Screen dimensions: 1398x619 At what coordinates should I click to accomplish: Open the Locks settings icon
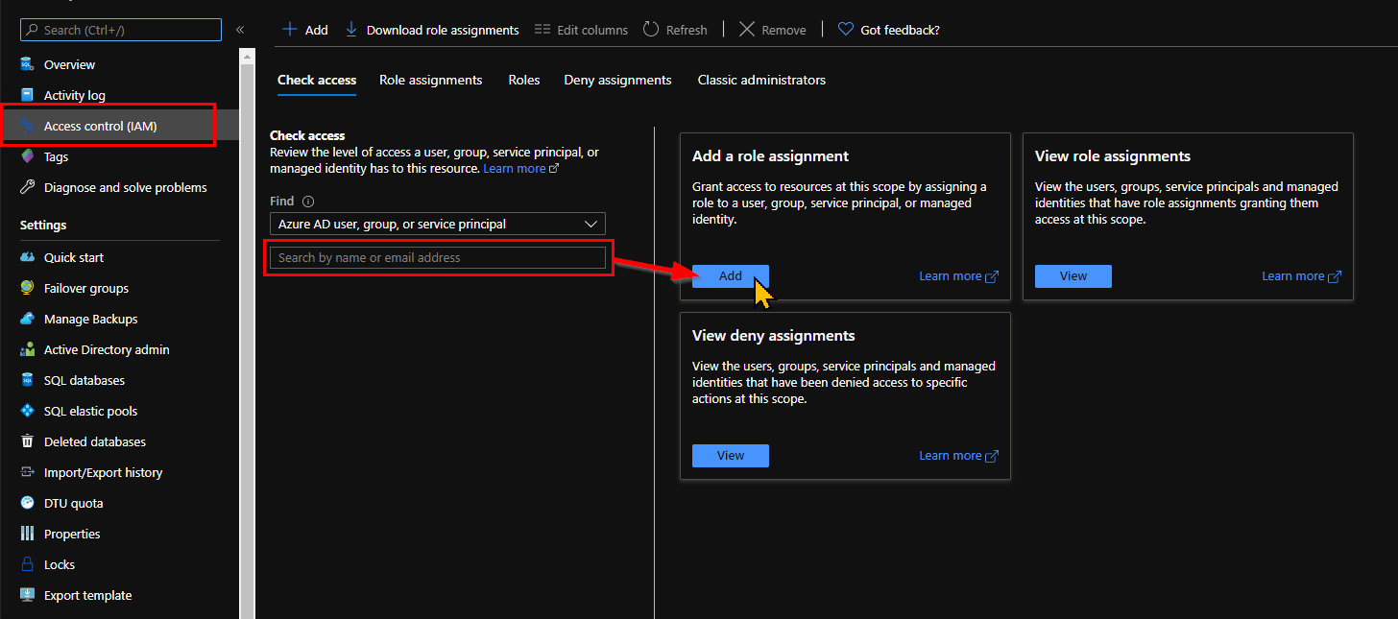coord(27,564)
